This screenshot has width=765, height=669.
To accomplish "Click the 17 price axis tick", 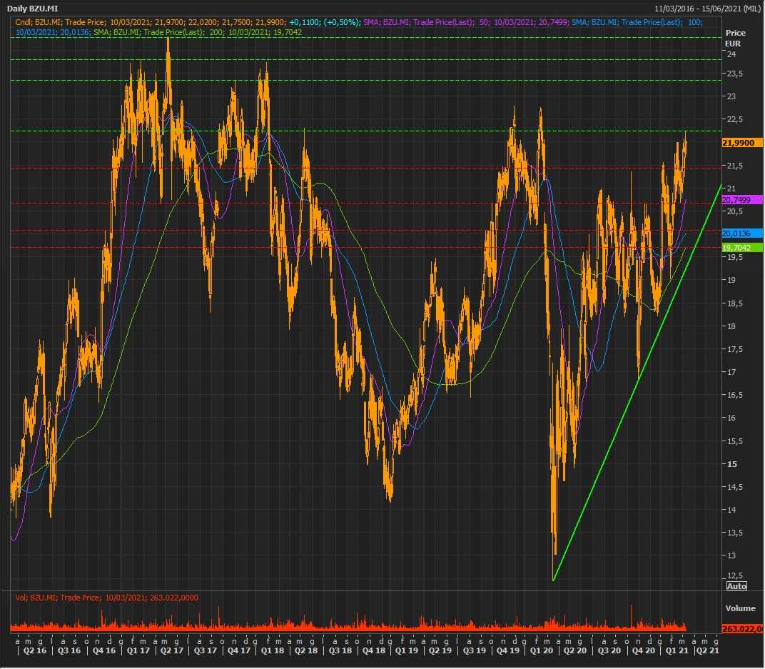I will (731, 372).
